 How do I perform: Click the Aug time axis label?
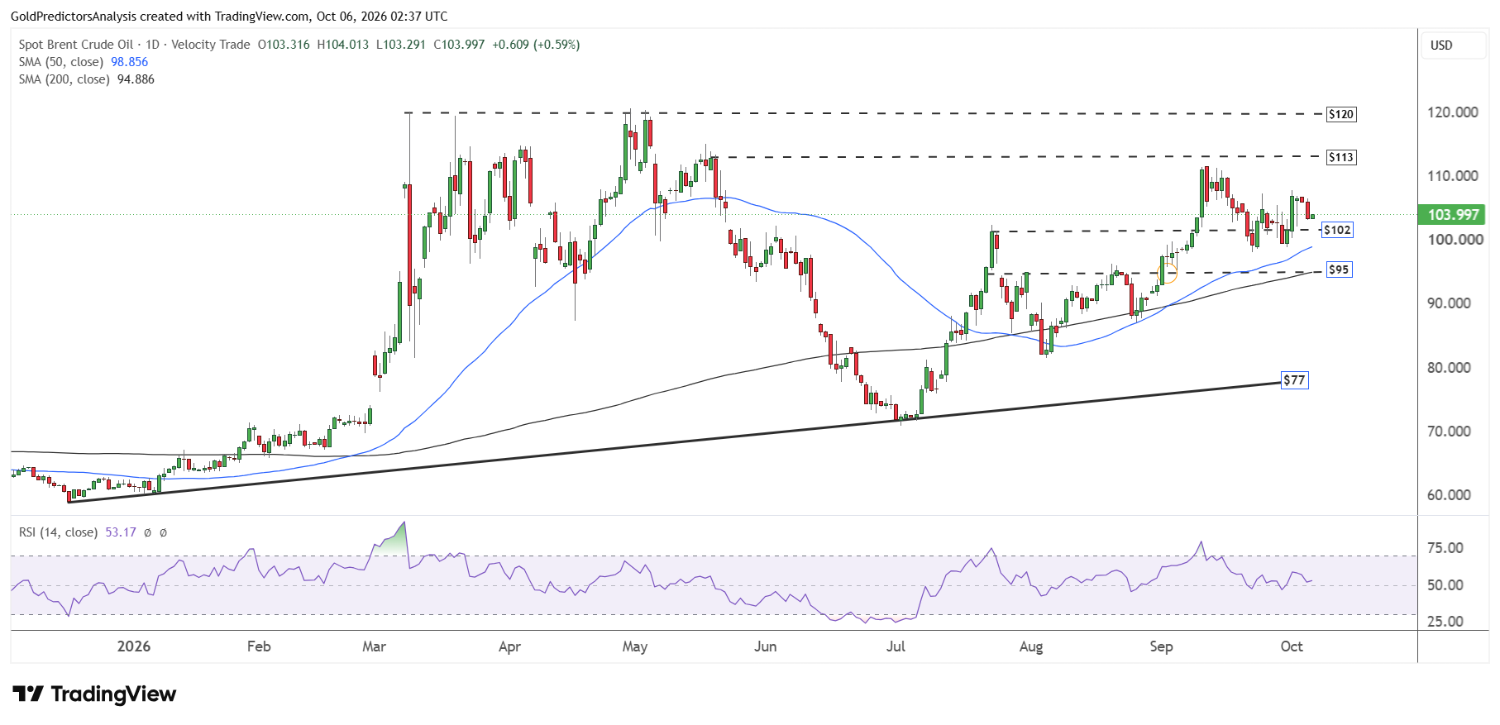point(1031,646)
